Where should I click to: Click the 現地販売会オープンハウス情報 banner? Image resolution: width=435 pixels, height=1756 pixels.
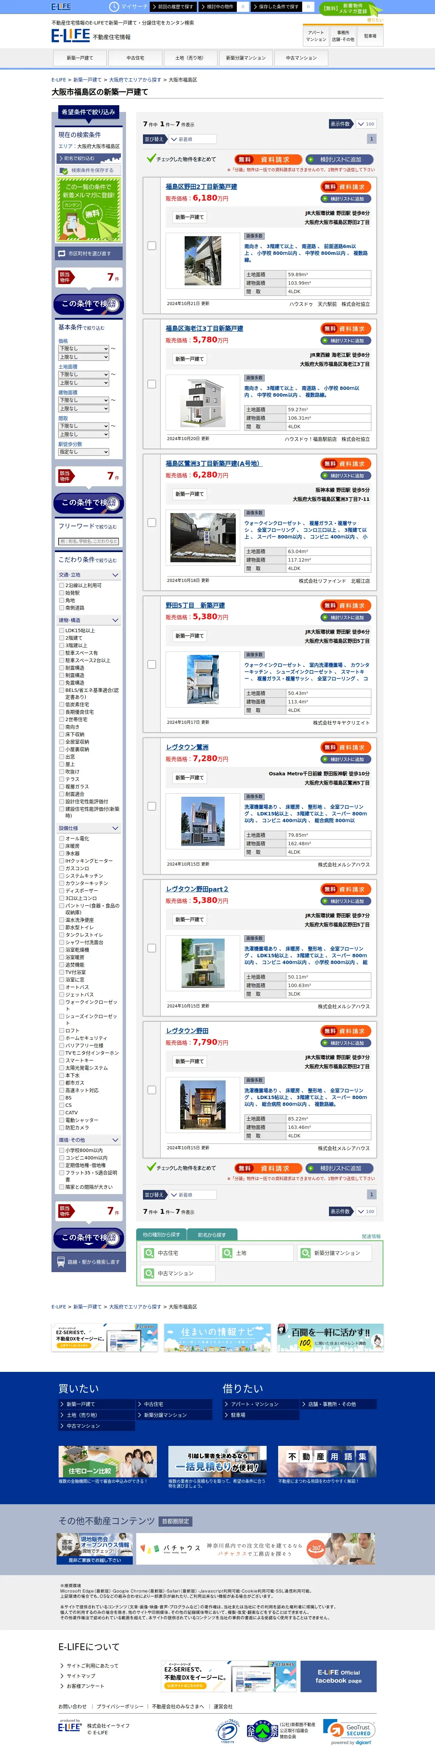pyautogui.click(x=95, y=1549)
